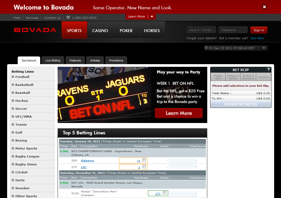
Task: Select the Teaser bet tab
Action: point(264,77)
